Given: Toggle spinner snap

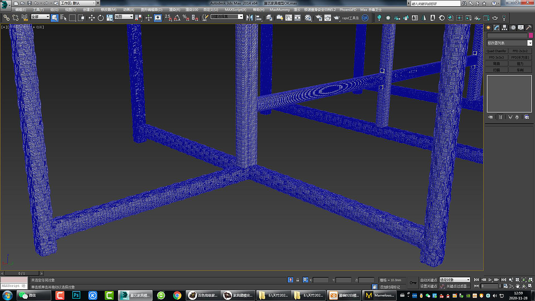Looking at the screenshot, I should tap(195, 18).
